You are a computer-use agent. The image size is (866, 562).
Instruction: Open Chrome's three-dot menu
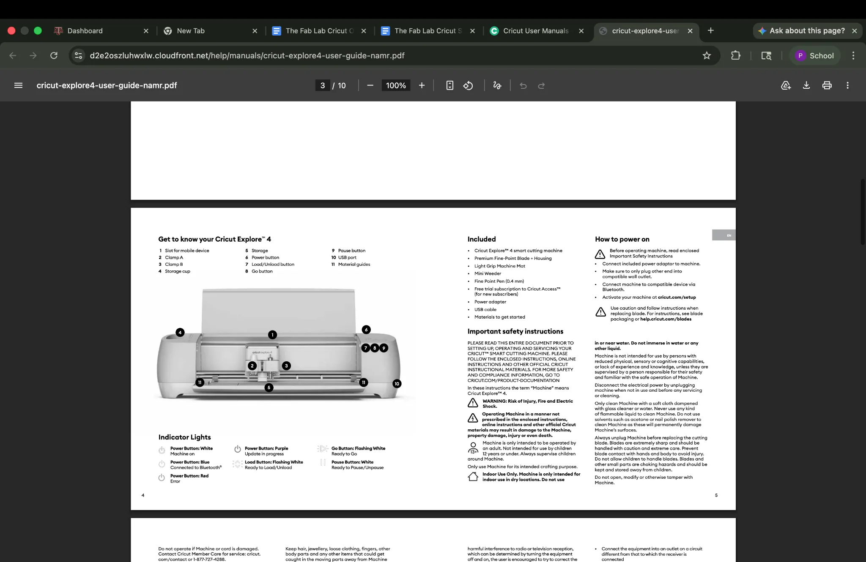point(853,55)
